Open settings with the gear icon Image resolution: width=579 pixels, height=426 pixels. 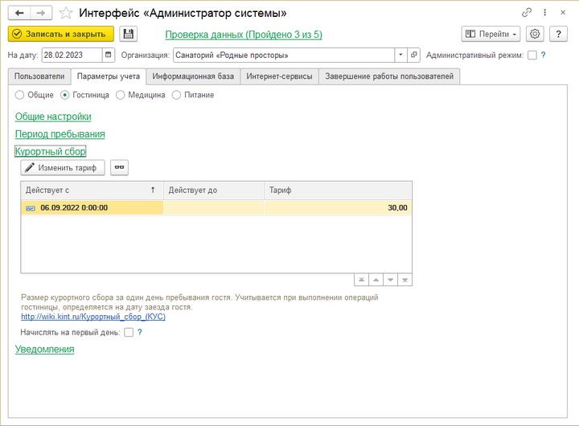tap(535, 34)
